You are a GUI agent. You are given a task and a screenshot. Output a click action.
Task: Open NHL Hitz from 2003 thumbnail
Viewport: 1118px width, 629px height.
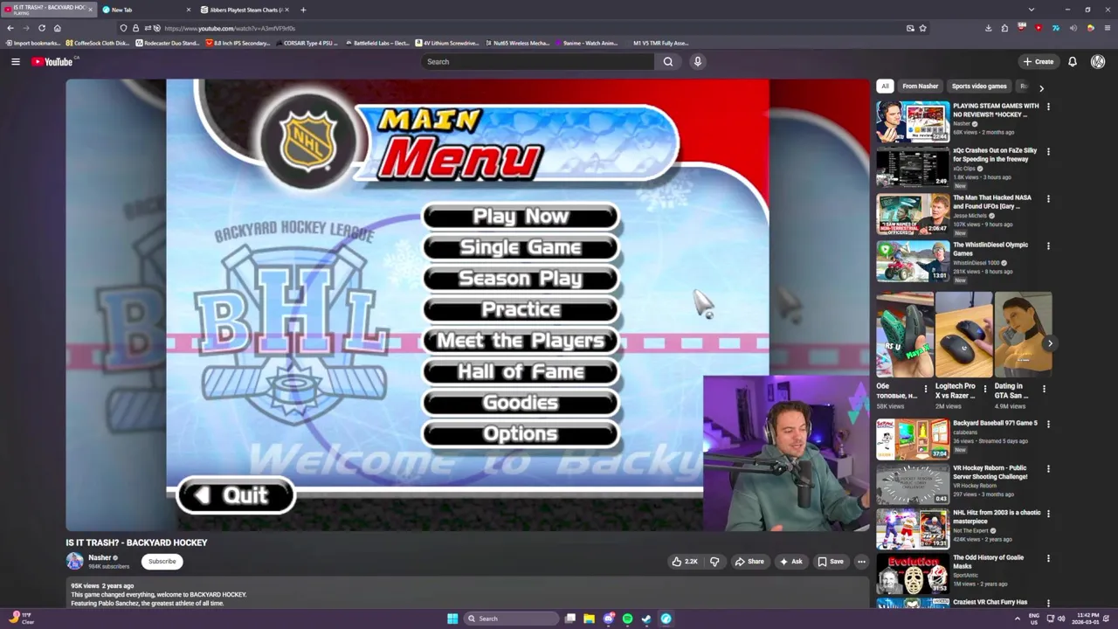tap(913, 529)
